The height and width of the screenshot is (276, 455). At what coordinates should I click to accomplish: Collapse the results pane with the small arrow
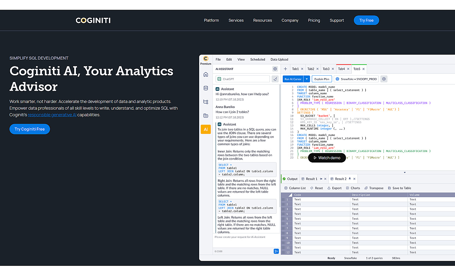(405, 172)
